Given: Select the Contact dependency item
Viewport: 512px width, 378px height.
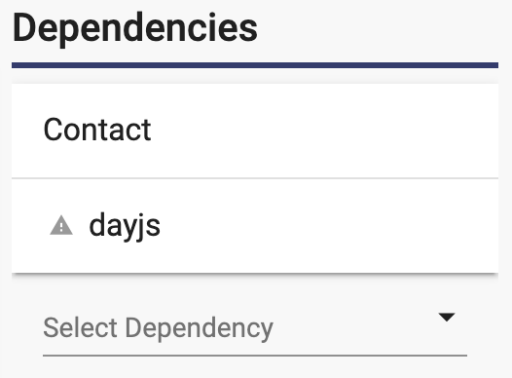Looking at the screenshot, I should coord(255,131).
